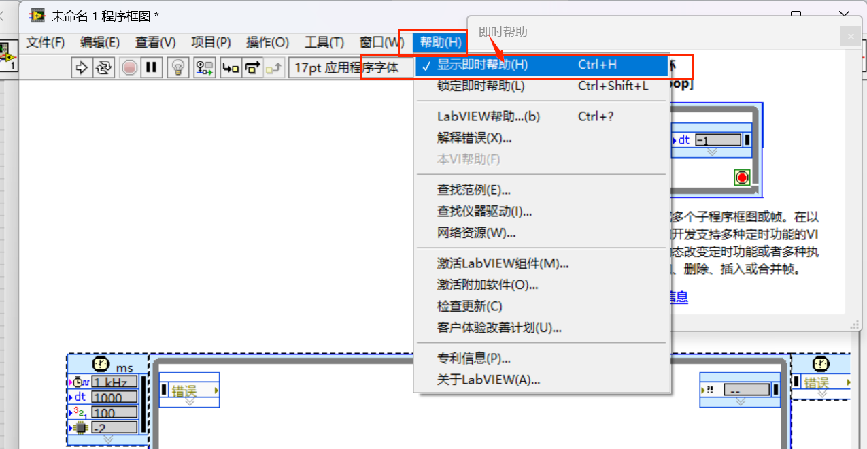The height and width of the screenshot is (449, 867).
Task: Click the 1 kHz source name field
Action: (115, 382)
